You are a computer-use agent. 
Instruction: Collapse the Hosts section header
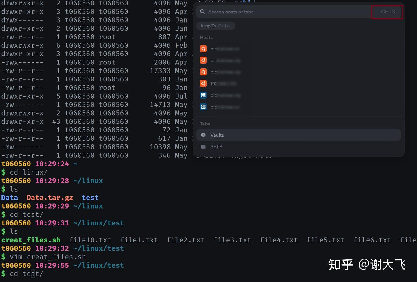pyautogui.click(x=206, y=37)
